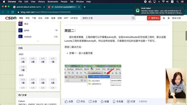Expand the category list chevron
Screen dimensions: 187x105
coord(38,41)
